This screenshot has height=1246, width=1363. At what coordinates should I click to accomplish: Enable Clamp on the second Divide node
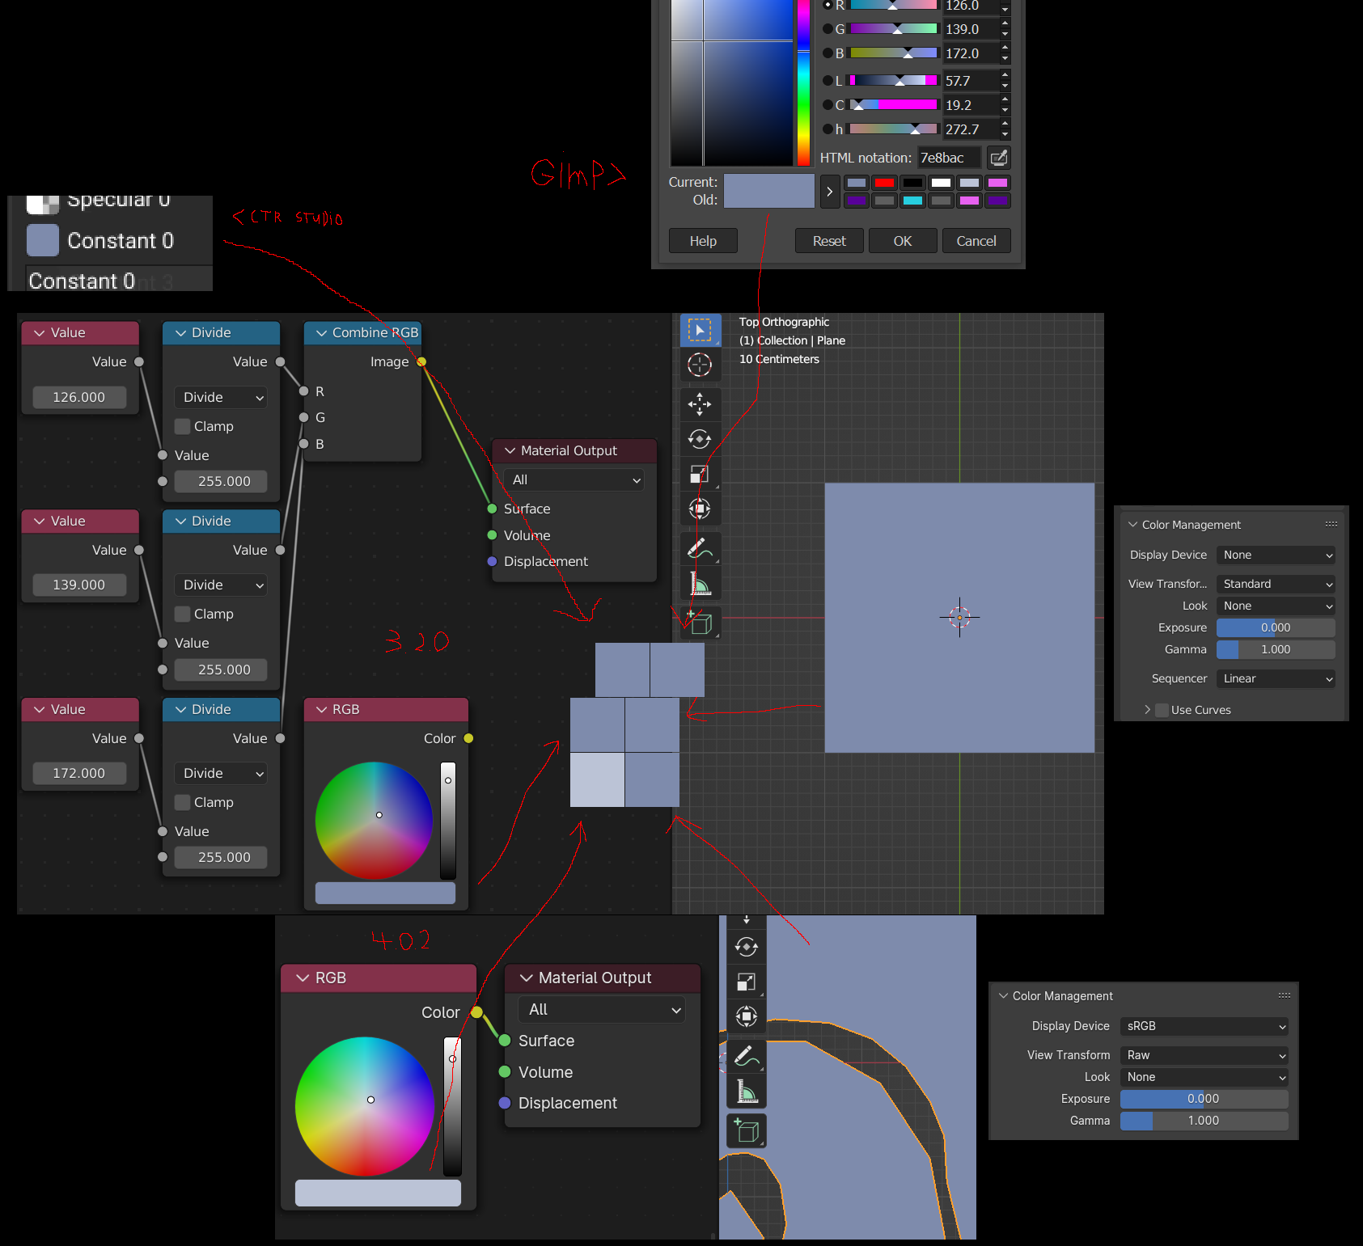click(183, 614)
